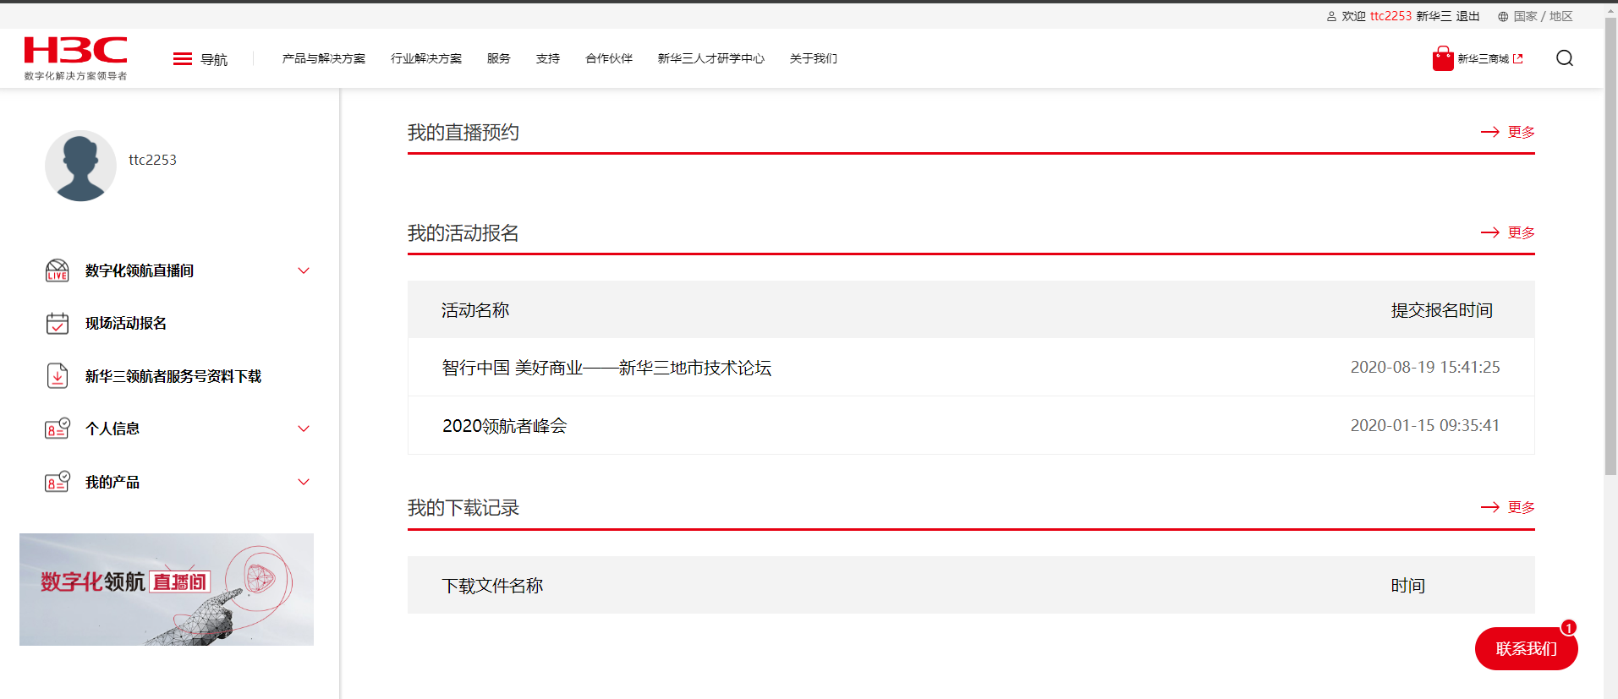Click the calendar icon for 现场活动报名
1618x699 pixels.
[x=57, y=324]
